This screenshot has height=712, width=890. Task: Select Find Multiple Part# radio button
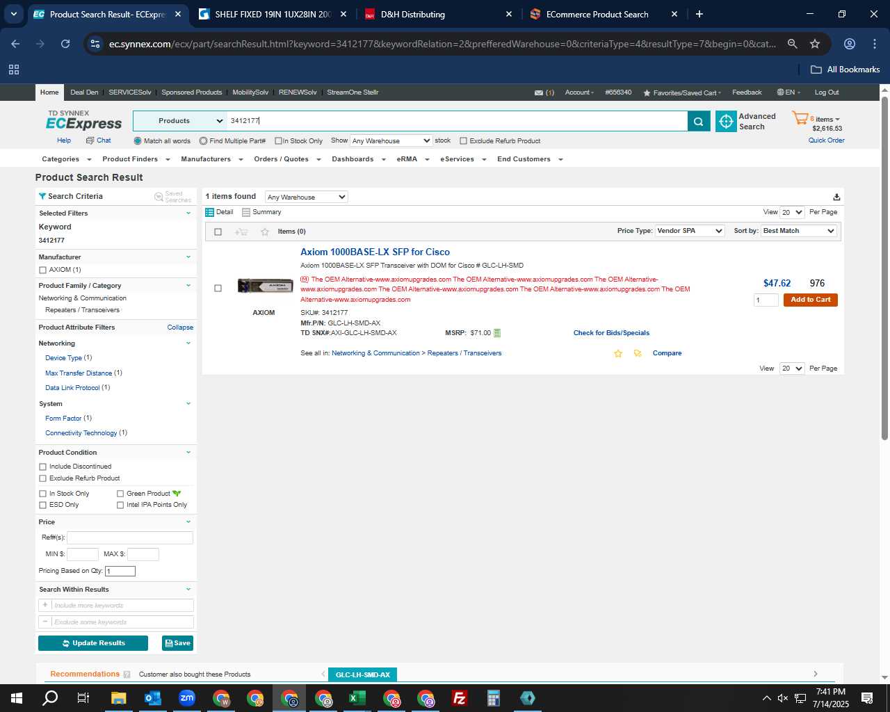pyautogui.click(x=203, y=141)
